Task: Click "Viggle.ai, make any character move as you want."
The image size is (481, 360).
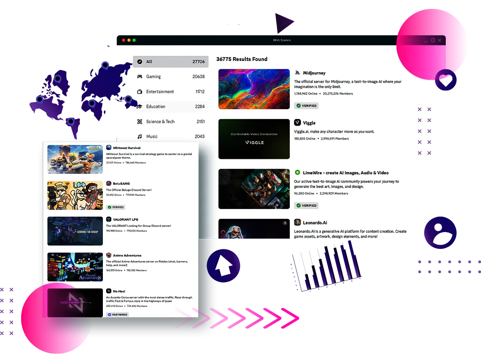Action: [334, 132]
